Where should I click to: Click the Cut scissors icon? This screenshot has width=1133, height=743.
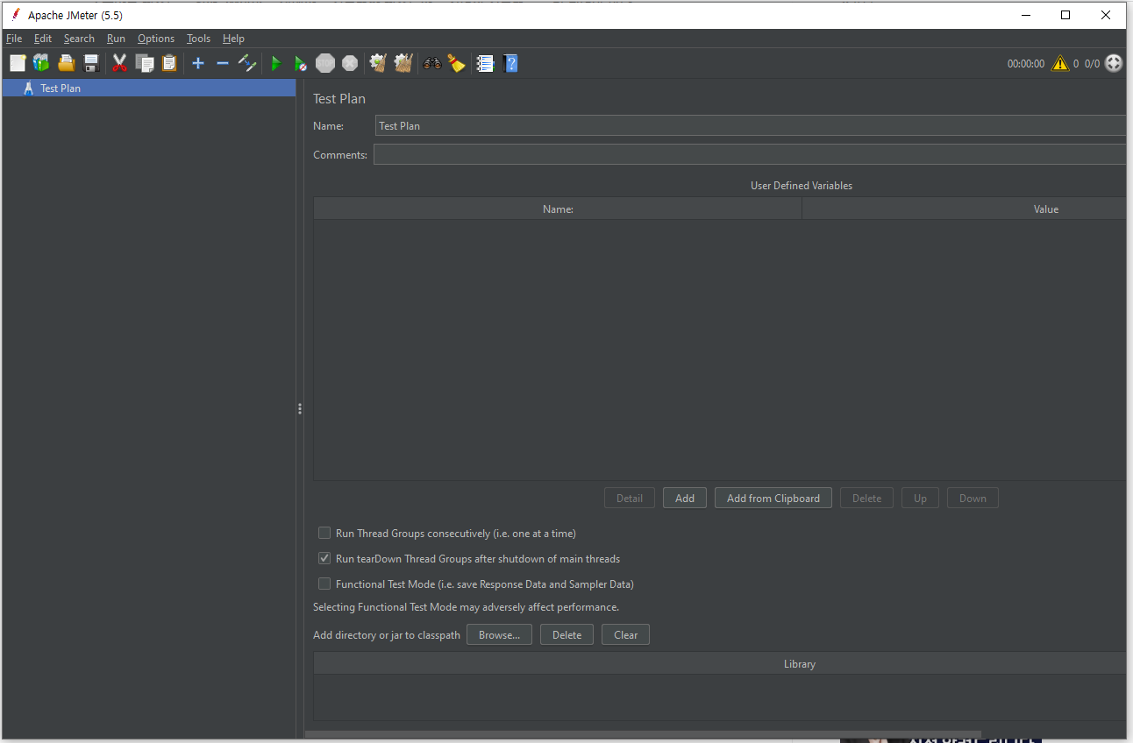coord(120,63)
